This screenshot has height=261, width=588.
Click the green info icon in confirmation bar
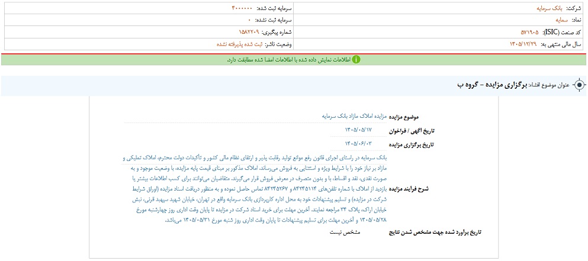[x=356, y=60]
